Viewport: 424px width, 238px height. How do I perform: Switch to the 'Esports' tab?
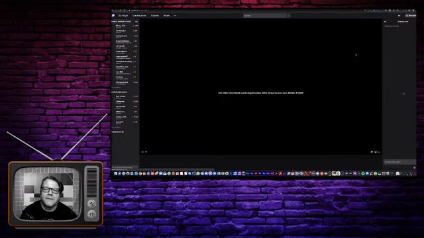click(x=155, y=16)
